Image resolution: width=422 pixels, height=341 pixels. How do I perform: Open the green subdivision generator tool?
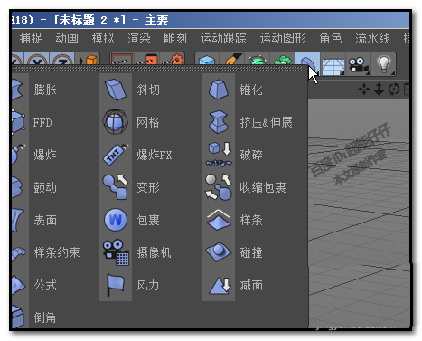point(257,61)
